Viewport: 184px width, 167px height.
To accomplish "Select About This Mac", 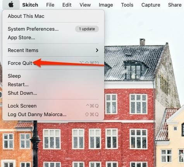I will click(53, 16).
